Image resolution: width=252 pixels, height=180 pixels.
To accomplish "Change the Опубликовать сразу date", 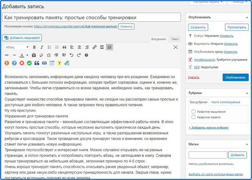I will tap(230, 51).
